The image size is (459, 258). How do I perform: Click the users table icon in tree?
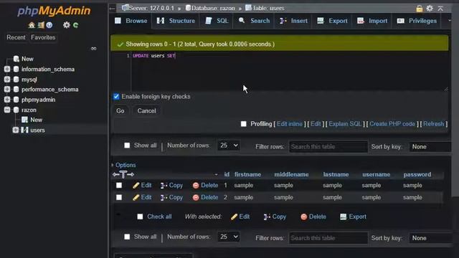coord(25,130)
